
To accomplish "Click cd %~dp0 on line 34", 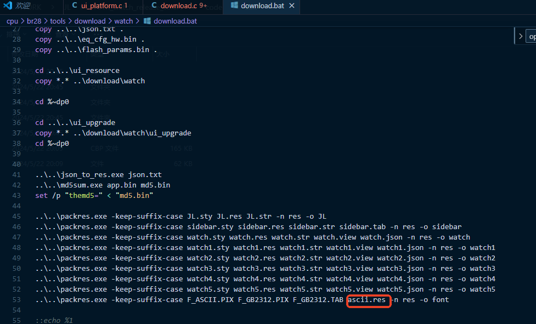I will tap(52, 102).
